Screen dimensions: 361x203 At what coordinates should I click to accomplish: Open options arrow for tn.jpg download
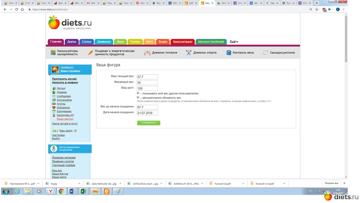pos(79,183)
